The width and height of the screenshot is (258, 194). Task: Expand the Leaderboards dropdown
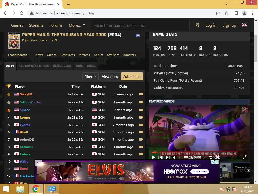pyautogui.click(x=19, y=55)
